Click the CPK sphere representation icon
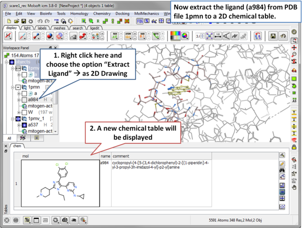Viewport: 304px width, 228px height. [x=48, y=36]
